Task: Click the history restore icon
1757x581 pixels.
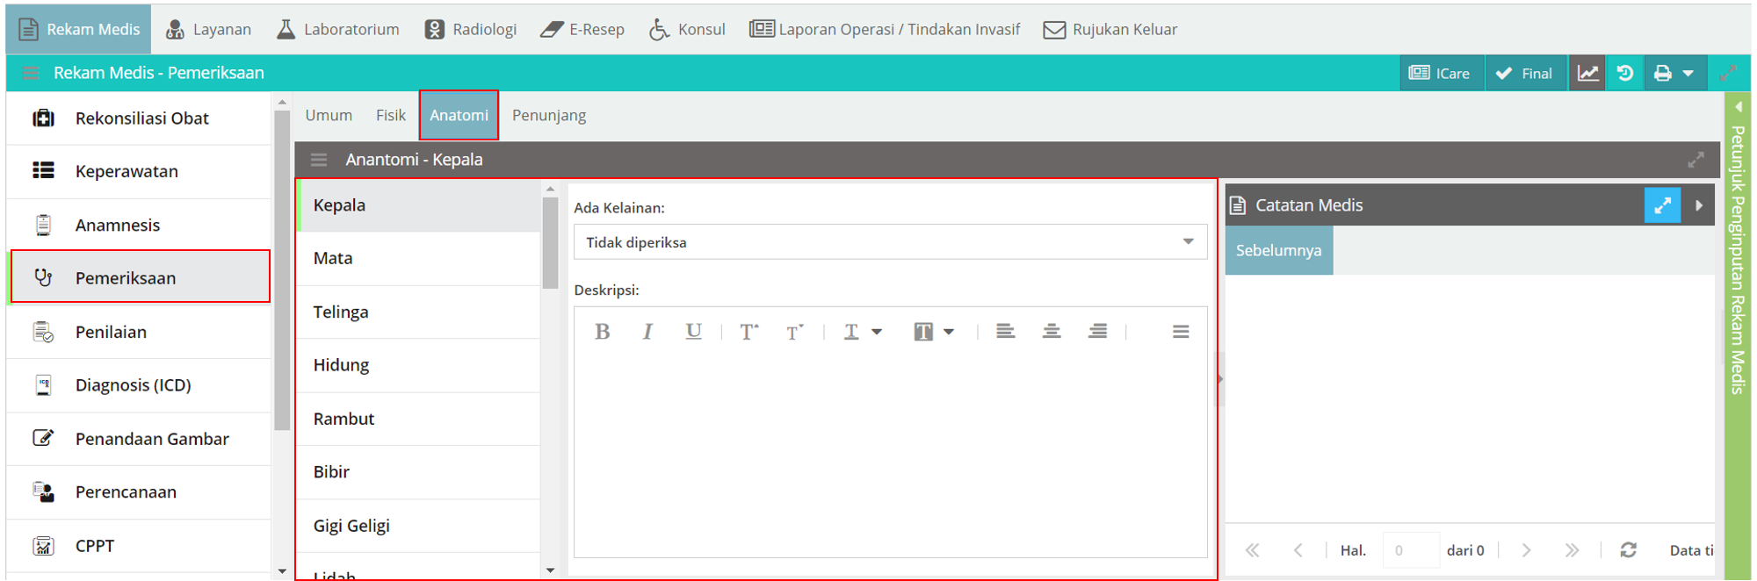Action: [1625, 73]
